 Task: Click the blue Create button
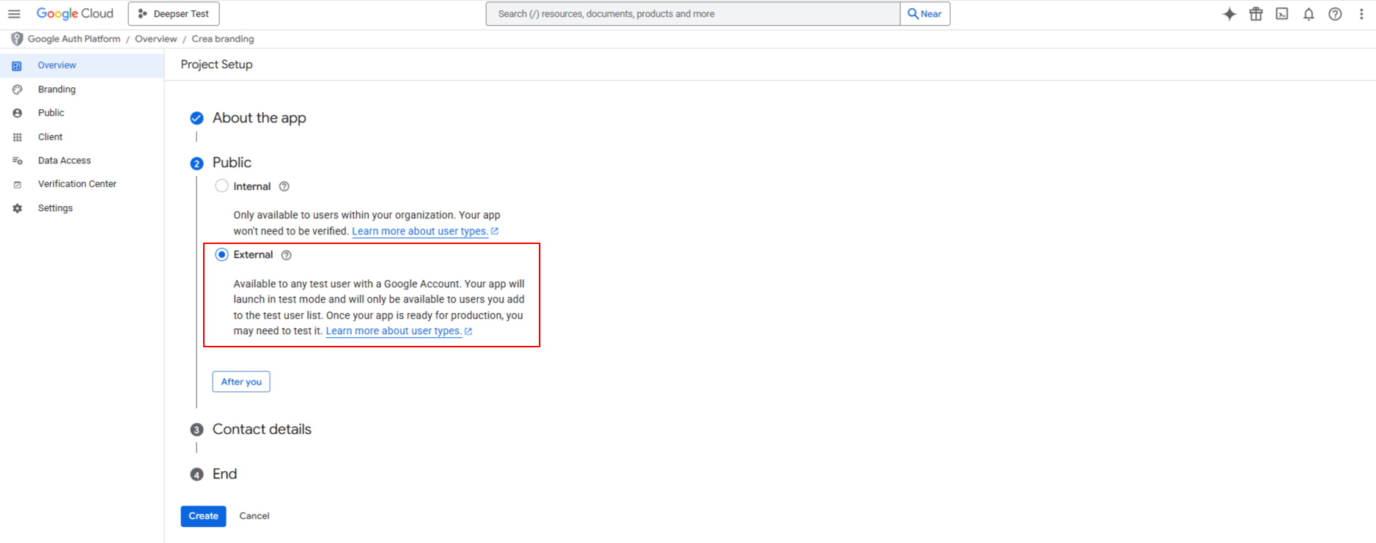coord(203,516)
